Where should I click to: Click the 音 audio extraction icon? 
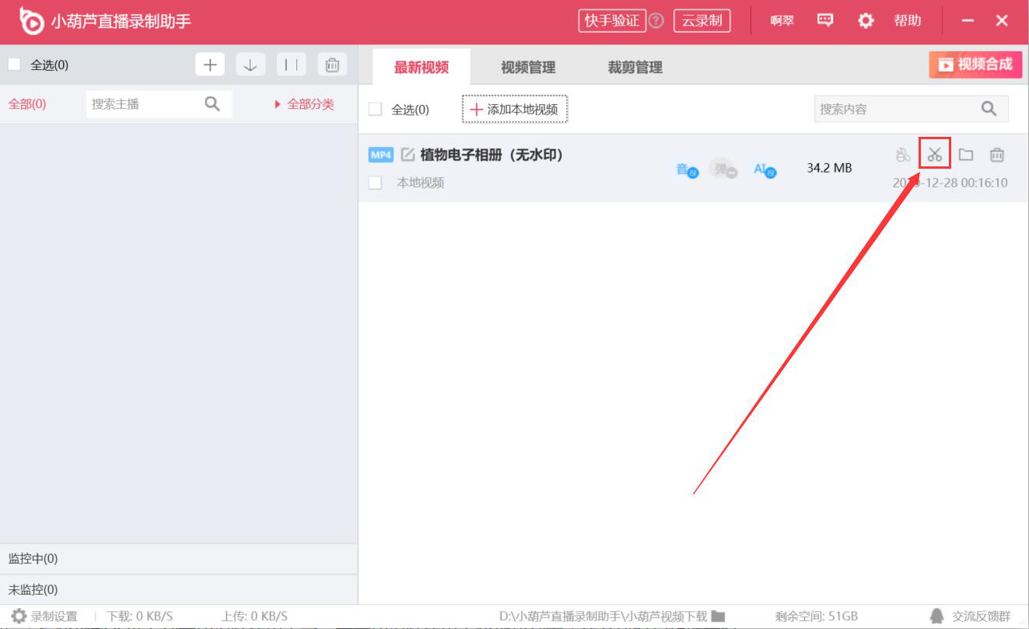[x=686, y=169]
